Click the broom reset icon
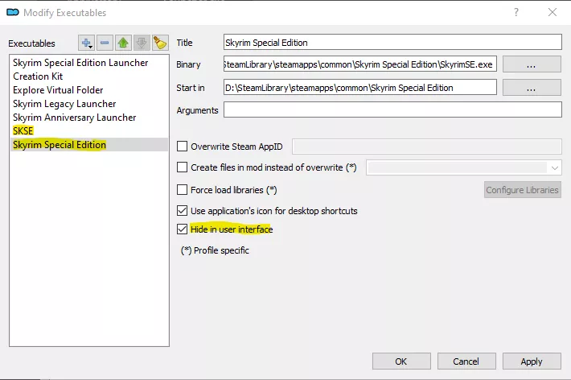This screenshot has height=380, width=571. [160, 43]
